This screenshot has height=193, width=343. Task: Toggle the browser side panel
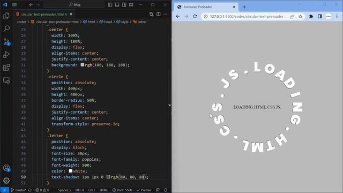(x=319, y=17)
